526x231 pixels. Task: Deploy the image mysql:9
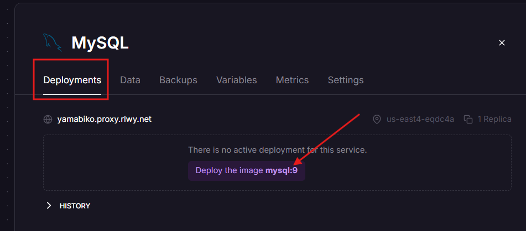click(247, 170)
